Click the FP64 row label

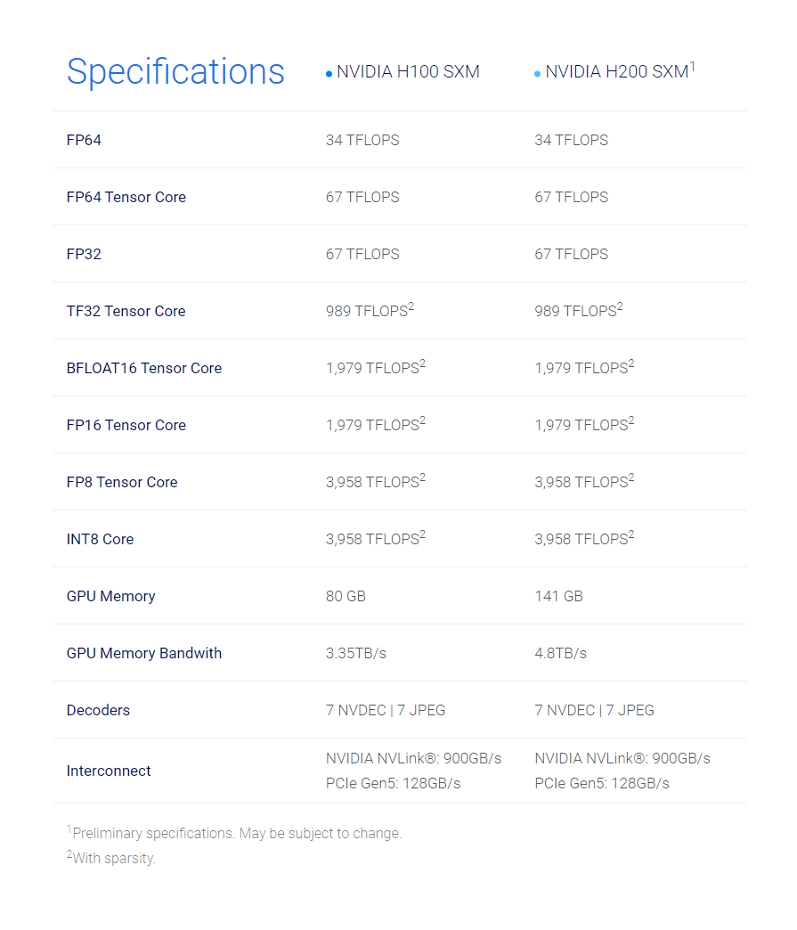[84, 140]
